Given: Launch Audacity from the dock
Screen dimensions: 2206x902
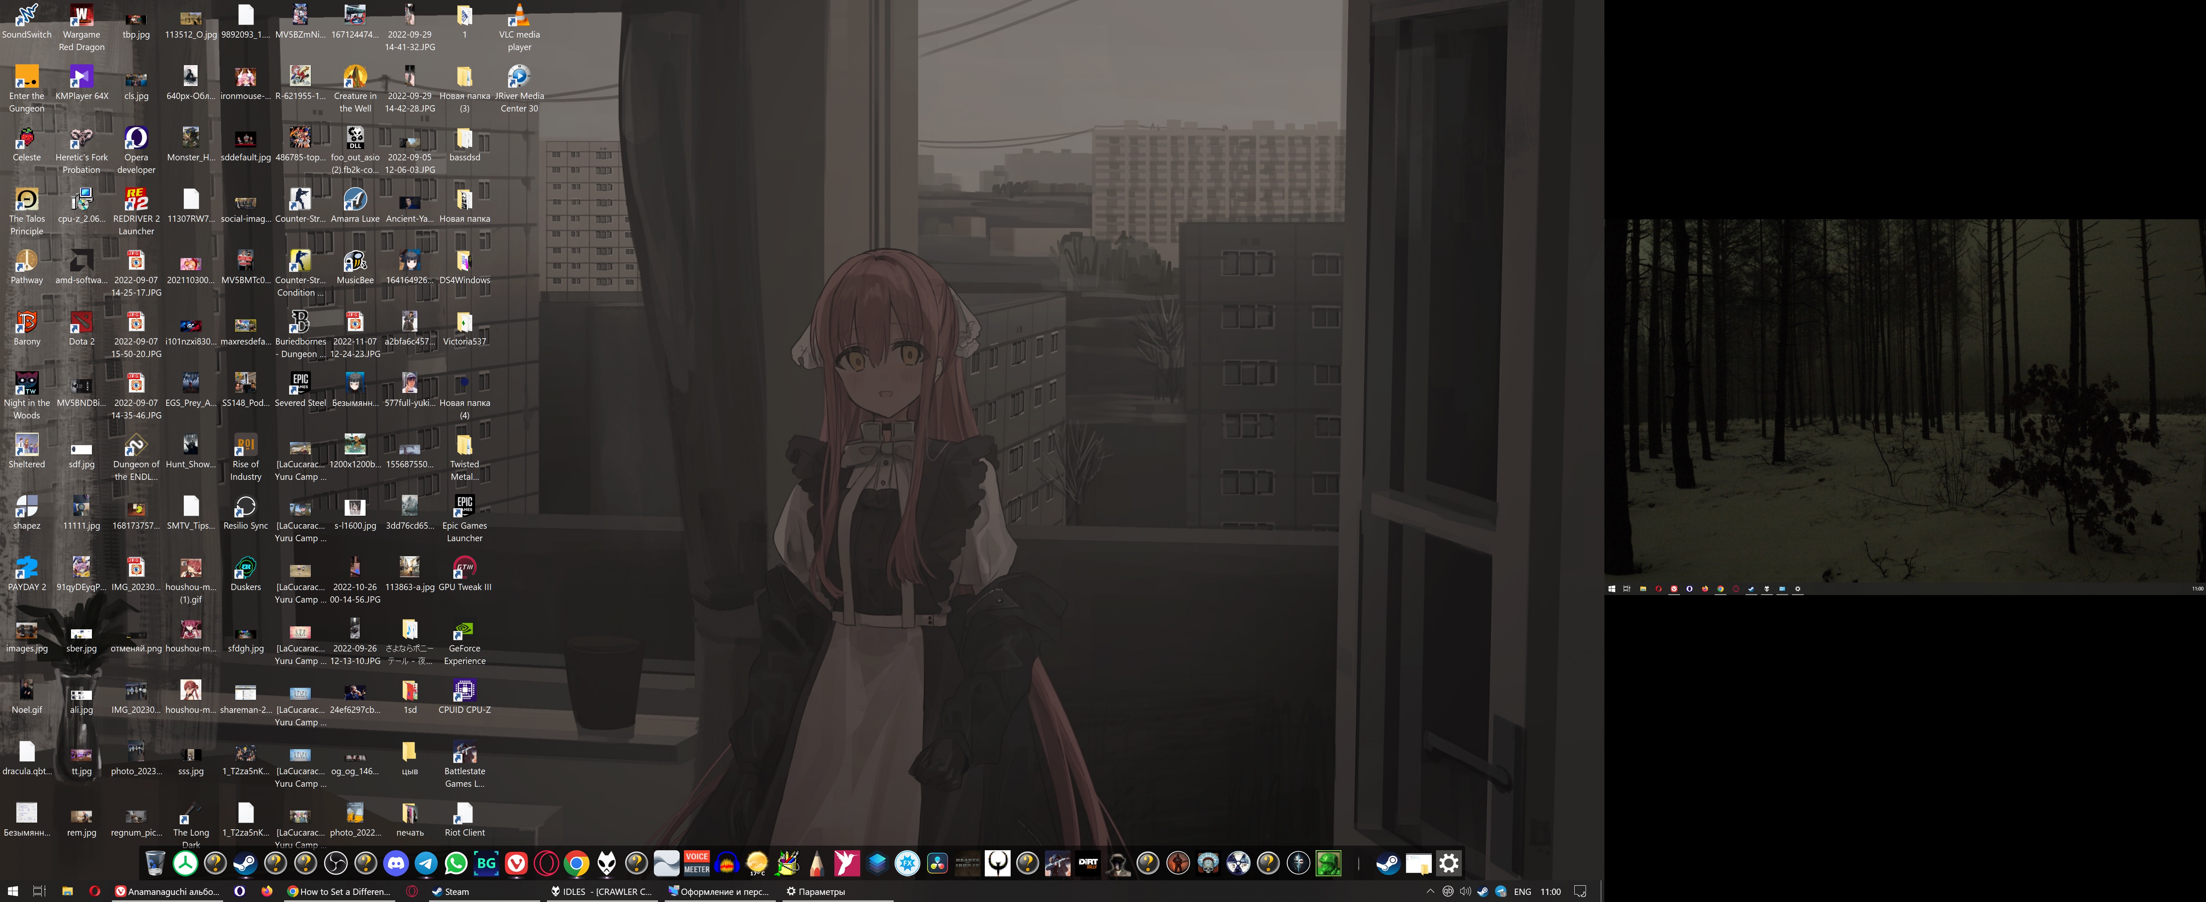Looking at the screenshot, I should click(727, 864).
